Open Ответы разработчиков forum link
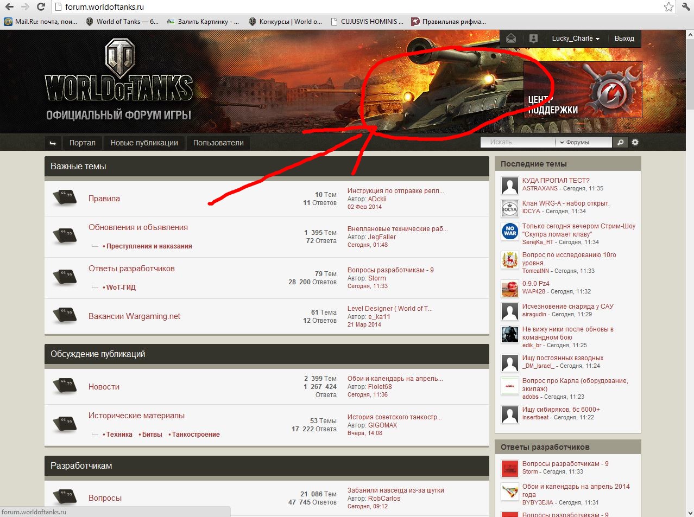Screen dimensions: 694x517 [x=131, y=269]
